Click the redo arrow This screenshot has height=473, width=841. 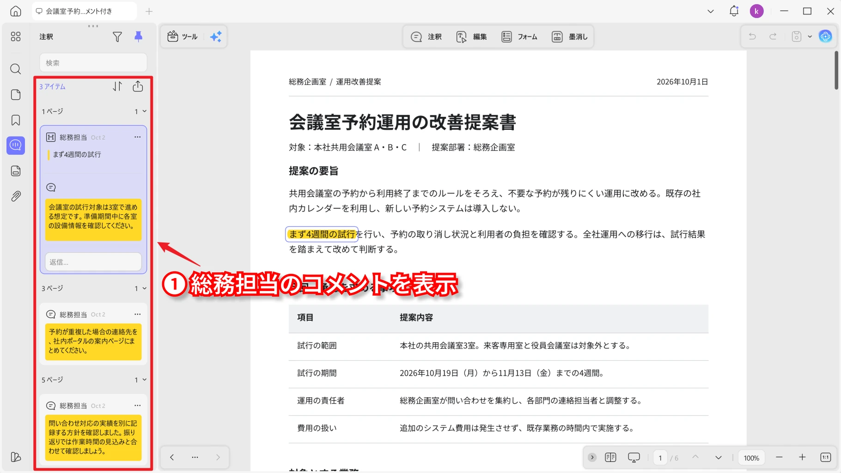(x=773, y=36)
